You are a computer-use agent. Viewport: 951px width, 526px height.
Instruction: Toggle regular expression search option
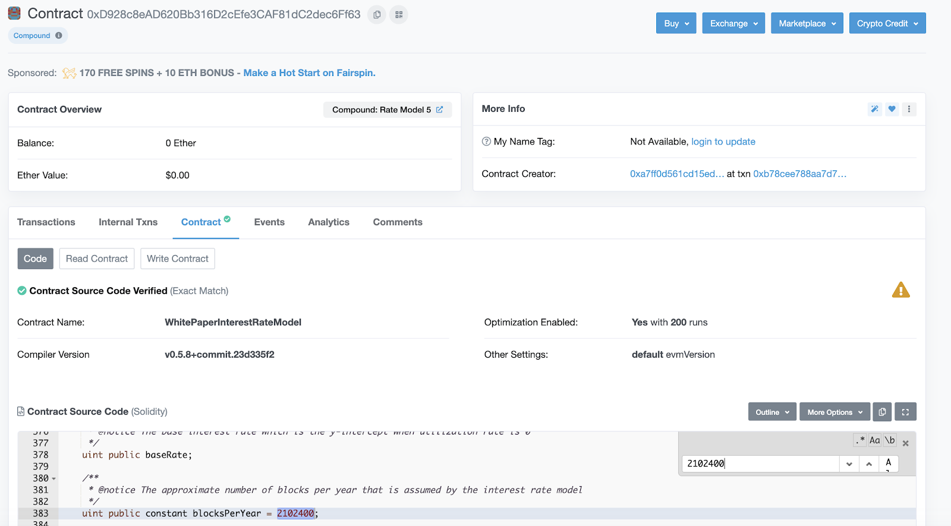860,440
